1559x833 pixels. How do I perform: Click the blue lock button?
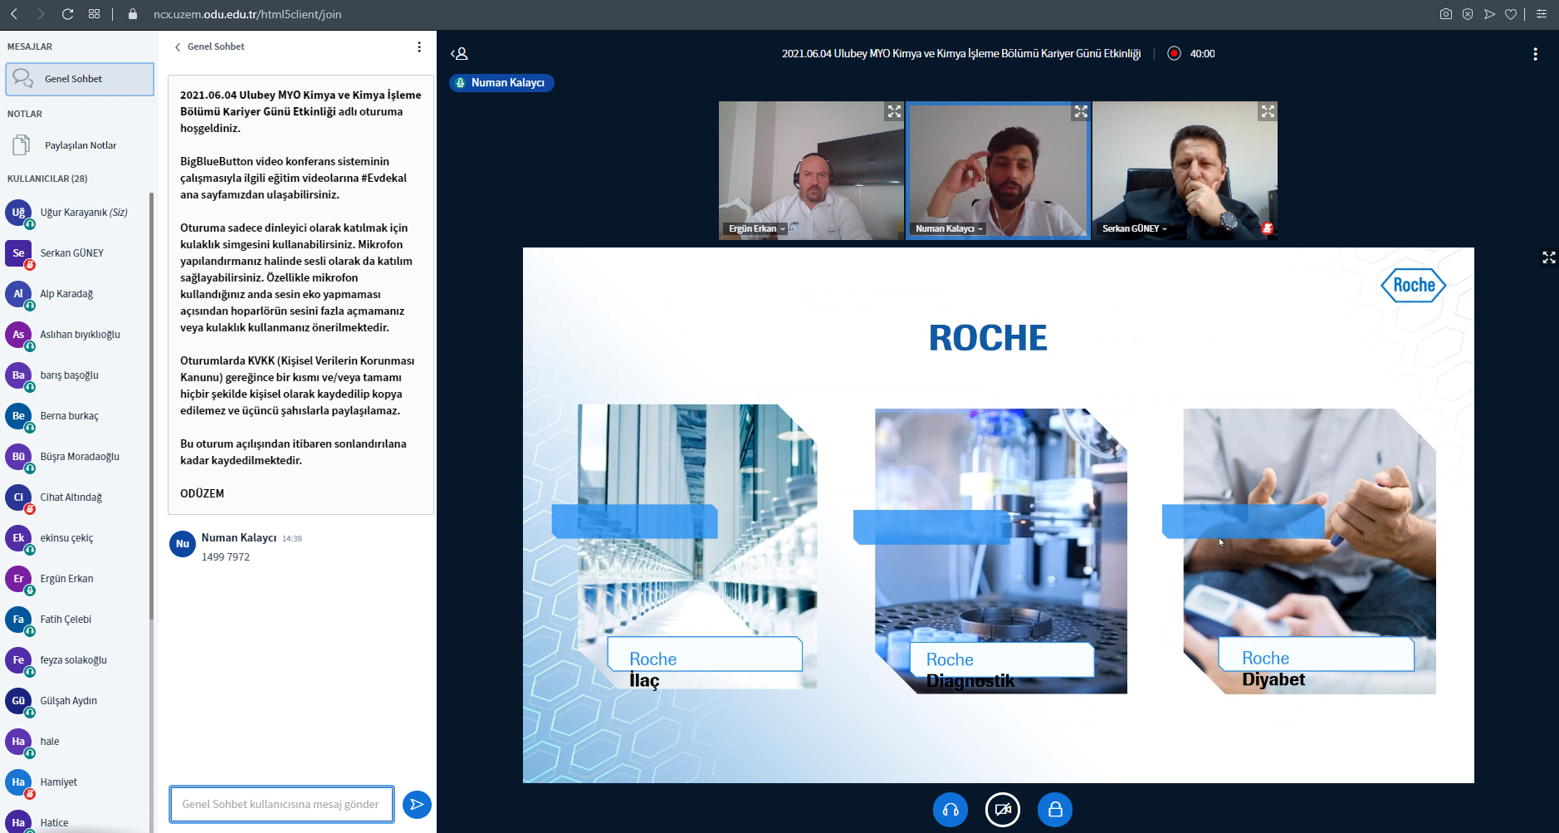click(x=1055, y=810)
